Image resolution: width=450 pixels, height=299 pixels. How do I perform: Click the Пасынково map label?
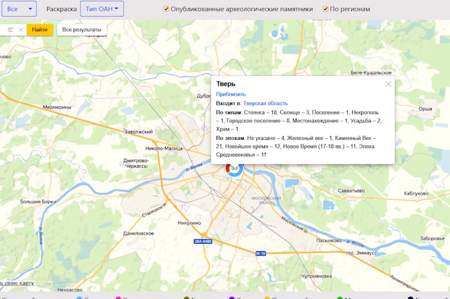click(329, 240)
